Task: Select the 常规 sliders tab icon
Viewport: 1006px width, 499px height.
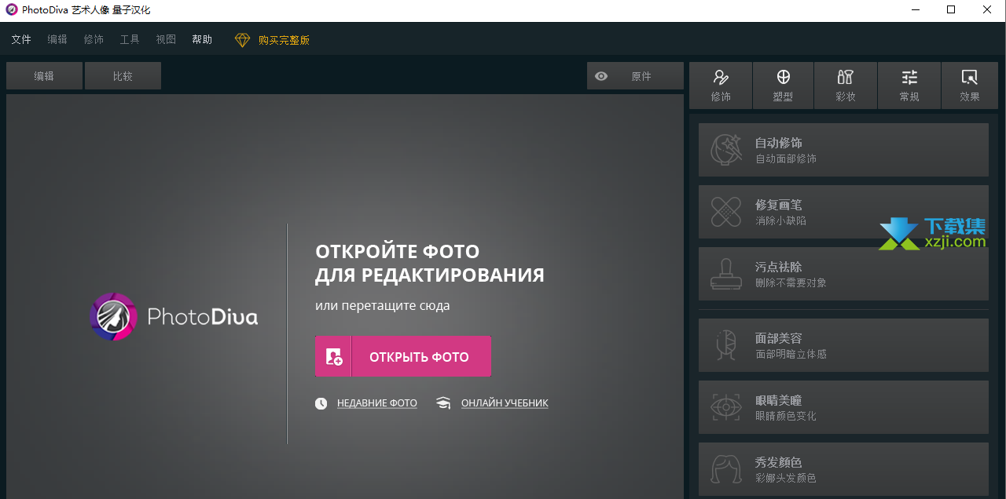Action: [x=909, y=77]
